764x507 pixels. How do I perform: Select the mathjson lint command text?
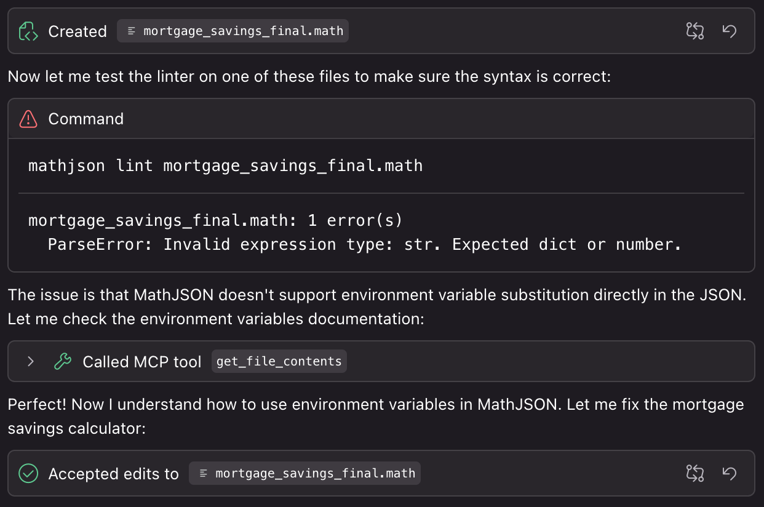point(225,165)
